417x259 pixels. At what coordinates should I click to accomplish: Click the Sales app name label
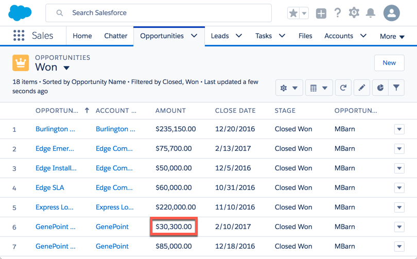click(x=43, y=36)
